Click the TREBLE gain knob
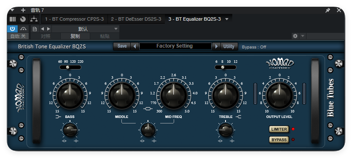The width and height of the screenshot is (352, 158). point(226,96)
